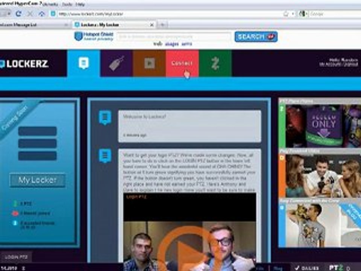Screen dimensions: 361x271
Task: Open the blue locker speech-bubble nav tab
Action: point(83,63)
